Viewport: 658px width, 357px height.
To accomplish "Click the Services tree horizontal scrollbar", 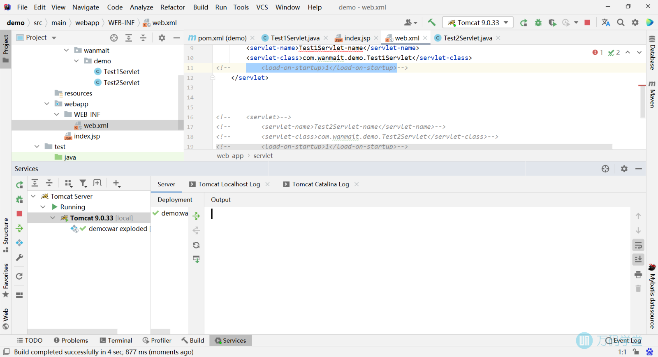I will (72, 331).
